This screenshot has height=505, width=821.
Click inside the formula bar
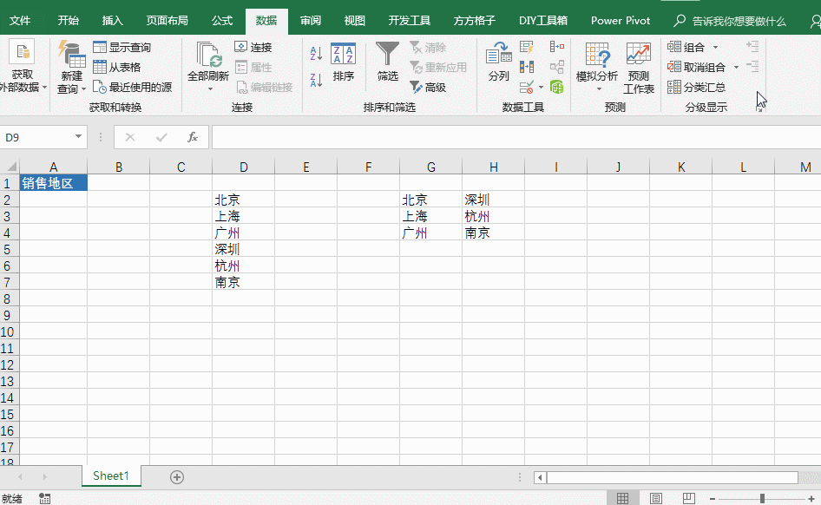[x=516, y=137]
